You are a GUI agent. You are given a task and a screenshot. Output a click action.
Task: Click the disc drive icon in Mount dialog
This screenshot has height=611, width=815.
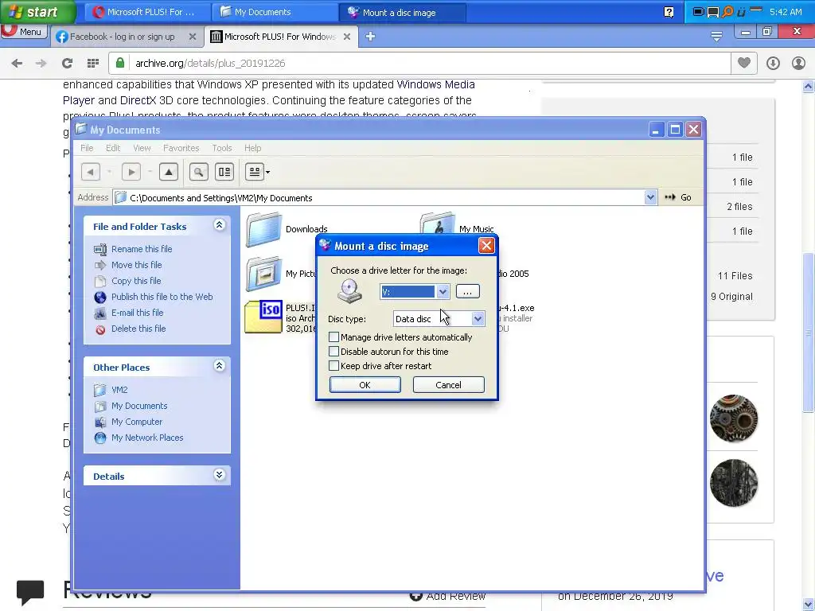click(x=349, y=291)
